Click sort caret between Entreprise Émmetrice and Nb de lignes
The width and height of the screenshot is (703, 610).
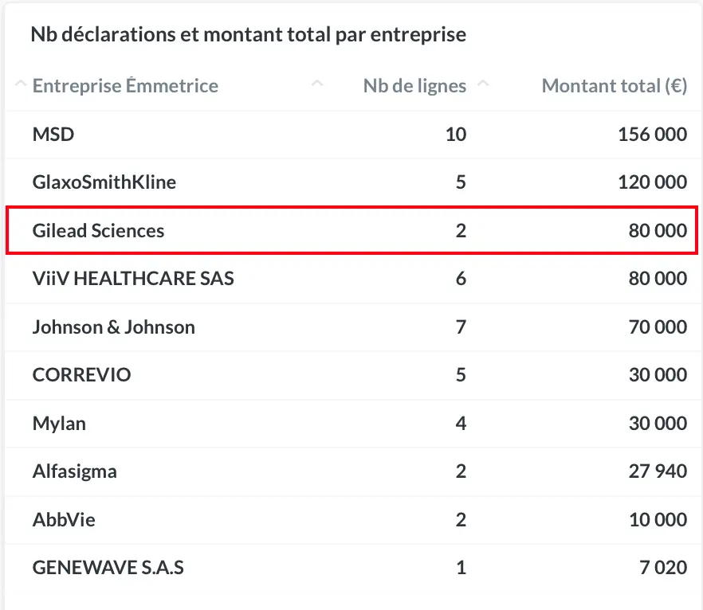(317, 84)
